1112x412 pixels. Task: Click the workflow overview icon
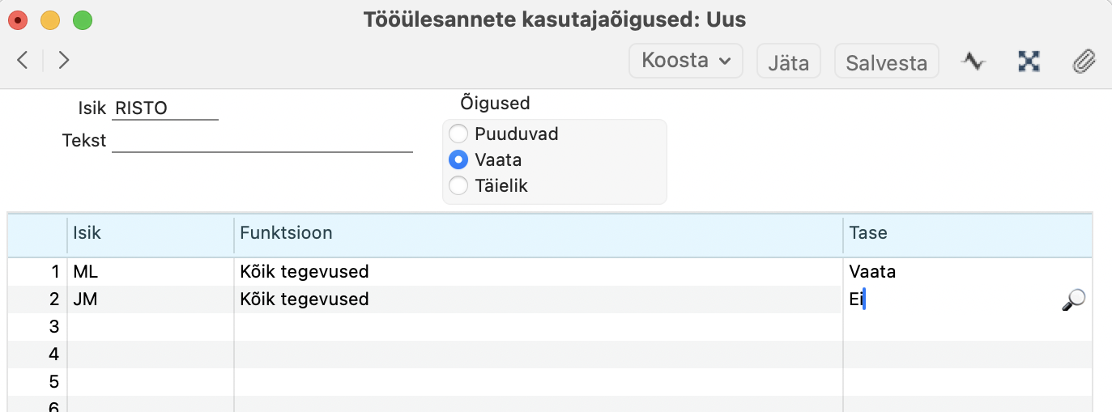pyautogui.click(x=1029, y=62)
